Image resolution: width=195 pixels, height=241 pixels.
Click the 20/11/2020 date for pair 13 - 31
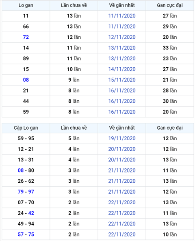click(x=122, y=160)
